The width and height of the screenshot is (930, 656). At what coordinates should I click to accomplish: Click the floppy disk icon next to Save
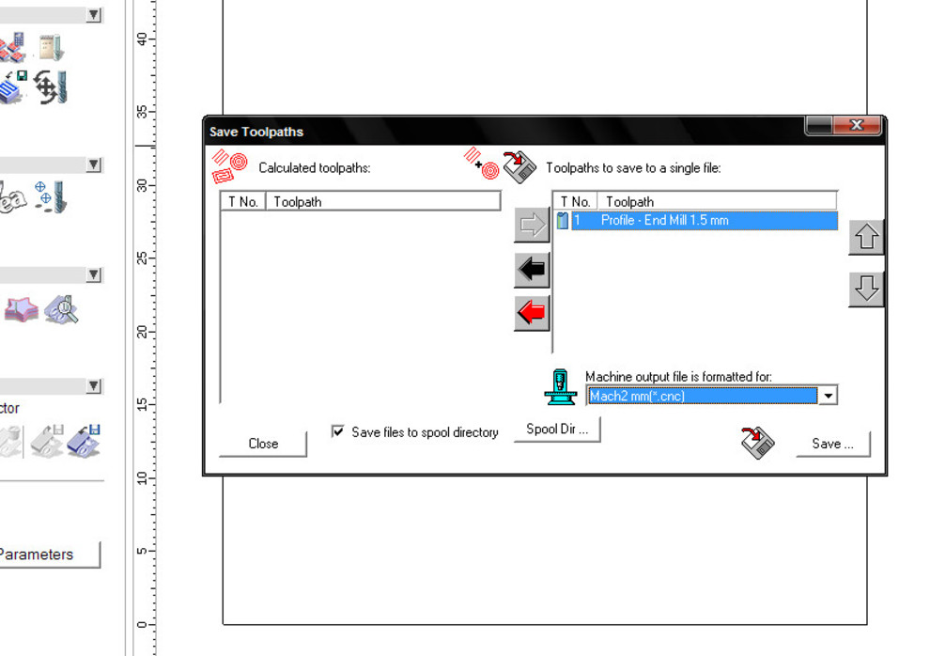coord(757,443)
